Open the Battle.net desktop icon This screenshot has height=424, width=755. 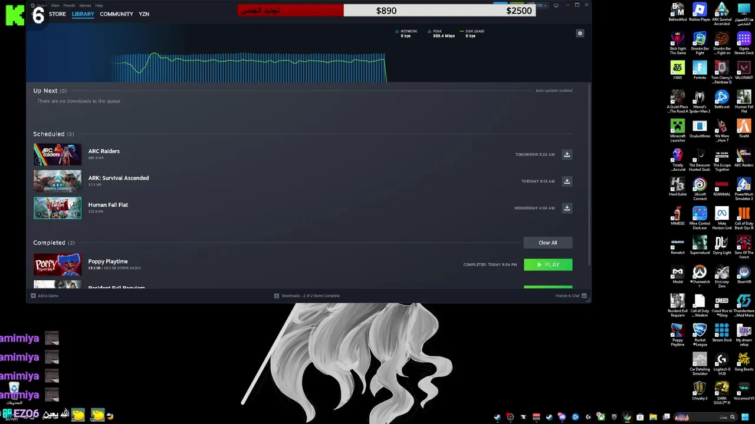[x=722, y=100]
